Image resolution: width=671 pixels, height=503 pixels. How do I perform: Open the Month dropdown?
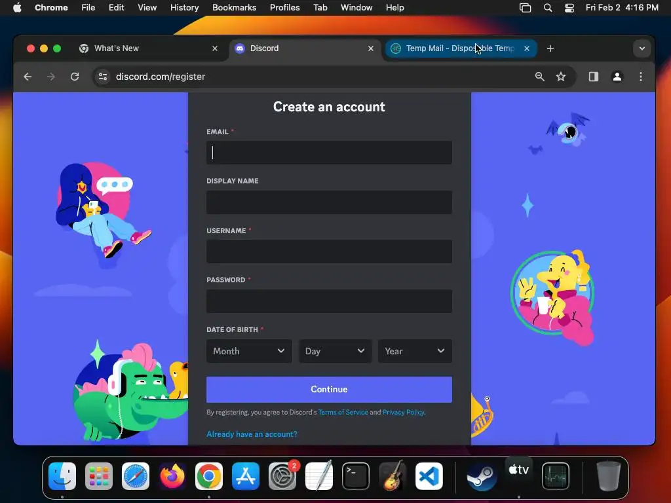coord(249,351)
